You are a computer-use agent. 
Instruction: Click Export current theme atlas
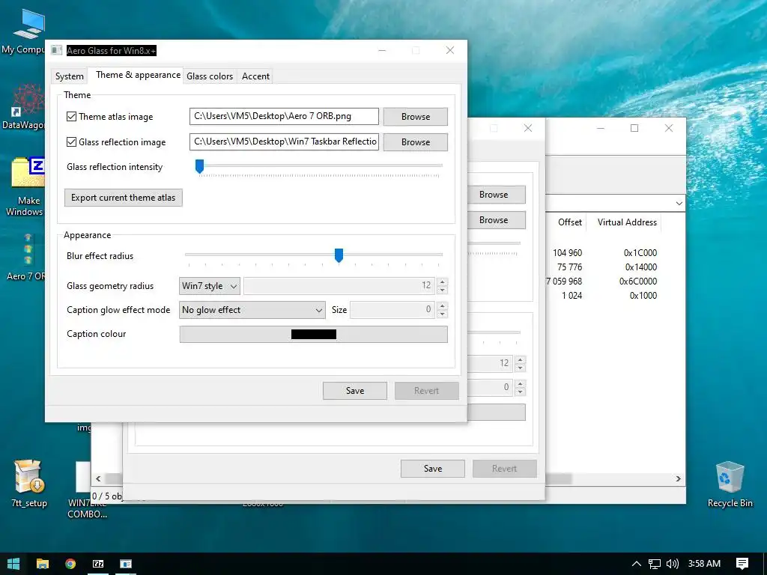124,198
